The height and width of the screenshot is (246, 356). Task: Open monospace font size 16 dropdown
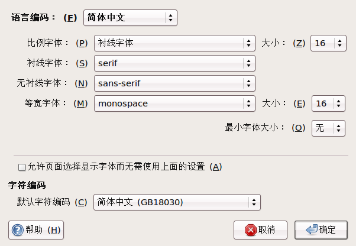[329, 103]
